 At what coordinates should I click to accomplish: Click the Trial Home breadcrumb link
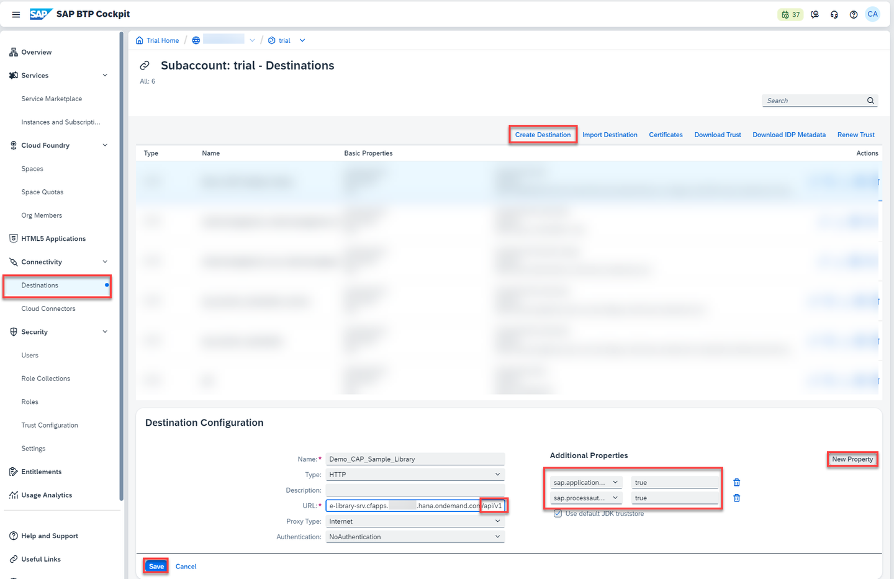tap(163, 40)
